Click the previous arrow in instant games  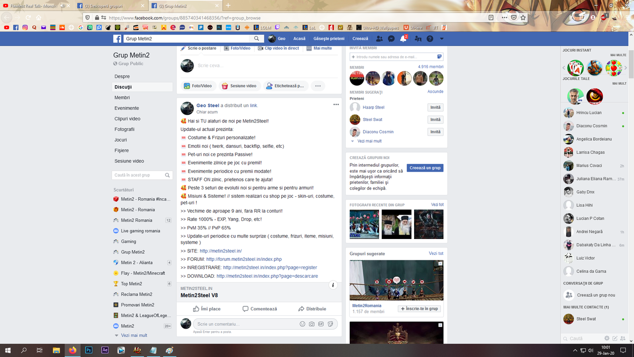[564, 68]
